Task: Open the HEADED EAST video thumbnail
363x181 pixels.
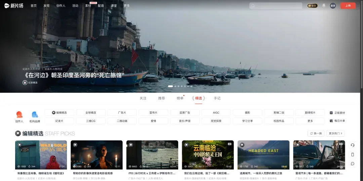Action: (x=264, y=155)
